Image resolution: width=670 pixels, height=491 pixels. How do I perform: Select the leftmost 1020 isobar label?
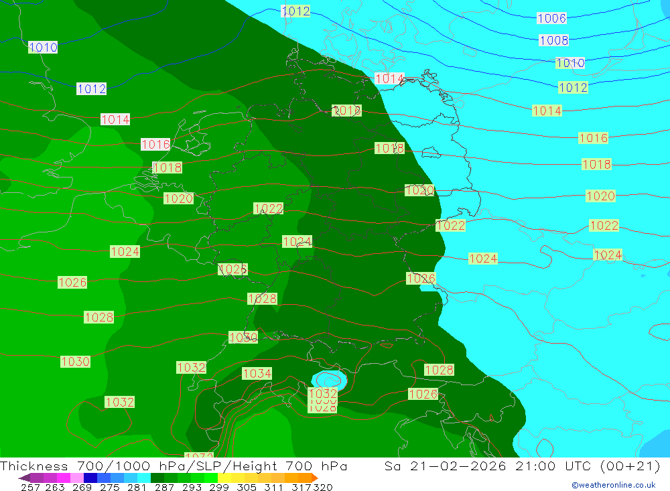click(x=178, y=199)
